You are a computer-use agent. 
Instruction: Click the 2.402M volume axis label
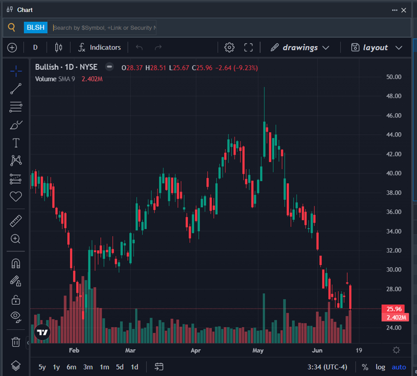coord(395,317)
